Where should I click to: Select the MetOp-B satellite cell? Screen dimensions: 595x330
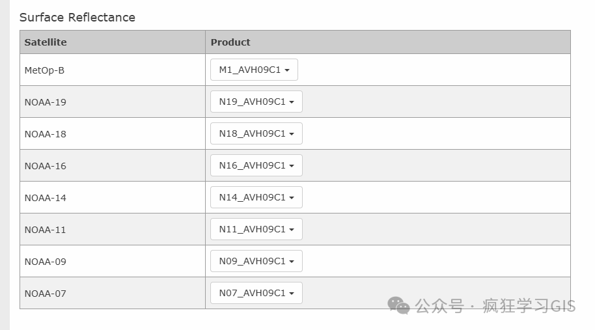tap(44, 70)
